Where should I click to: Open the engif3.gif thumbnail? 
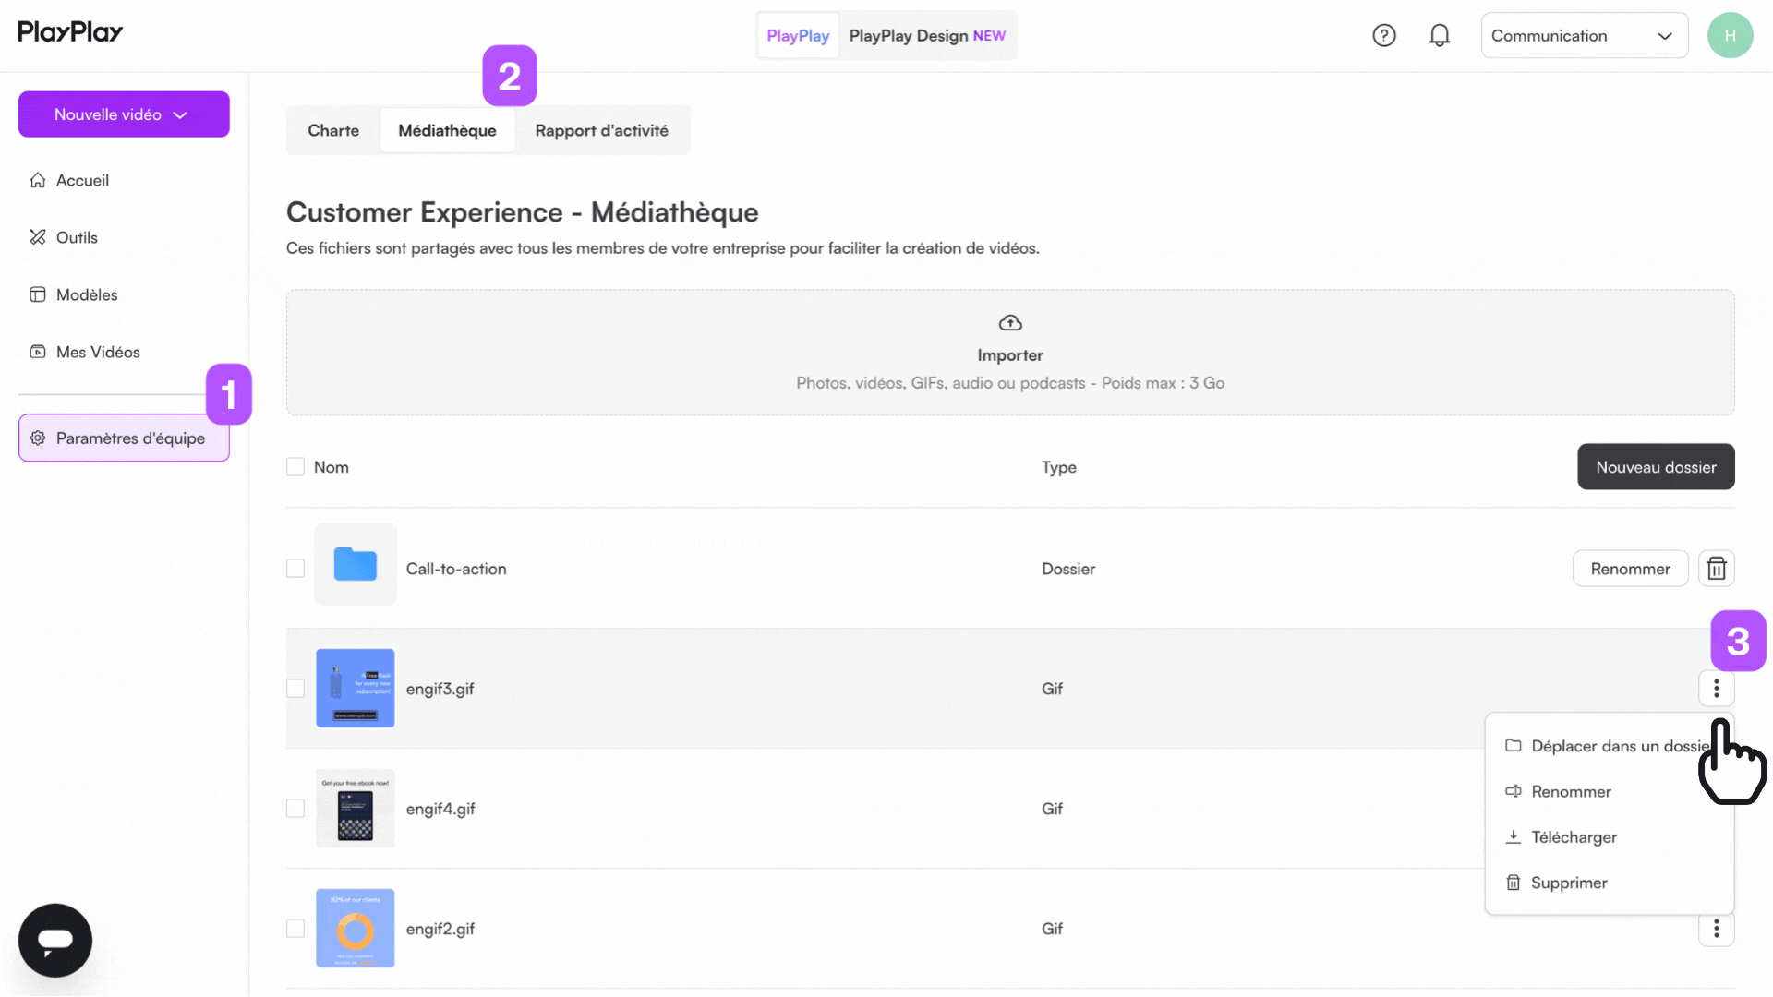coord(356,689)
